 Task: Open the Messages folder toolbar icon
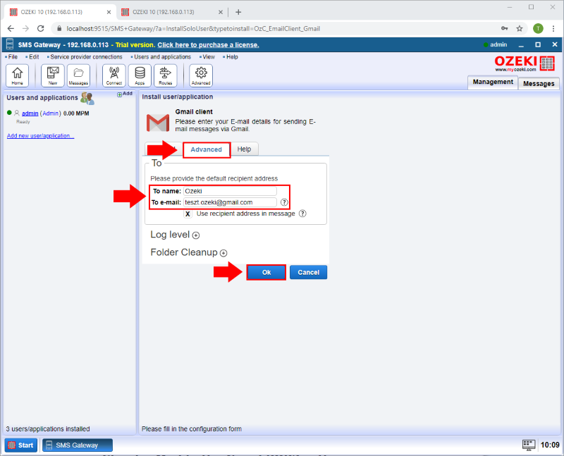pyautogui.click(x=78, y=75)
